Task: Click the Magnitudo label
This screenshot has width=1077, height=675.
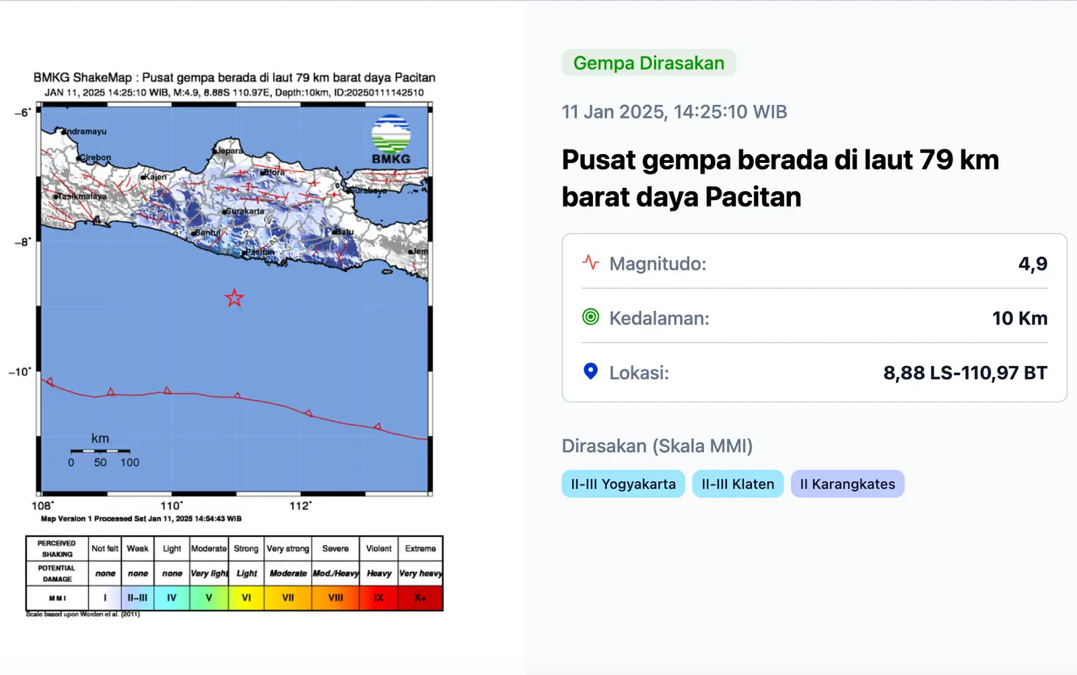Action: pos(658,263)
